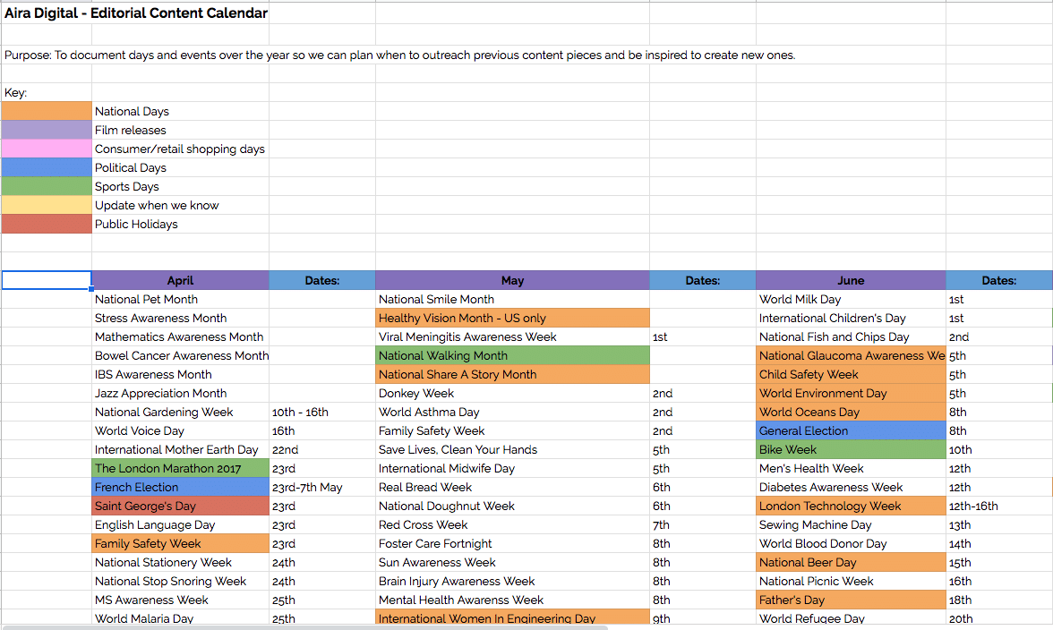Select the May column header cell

(512, 280)
